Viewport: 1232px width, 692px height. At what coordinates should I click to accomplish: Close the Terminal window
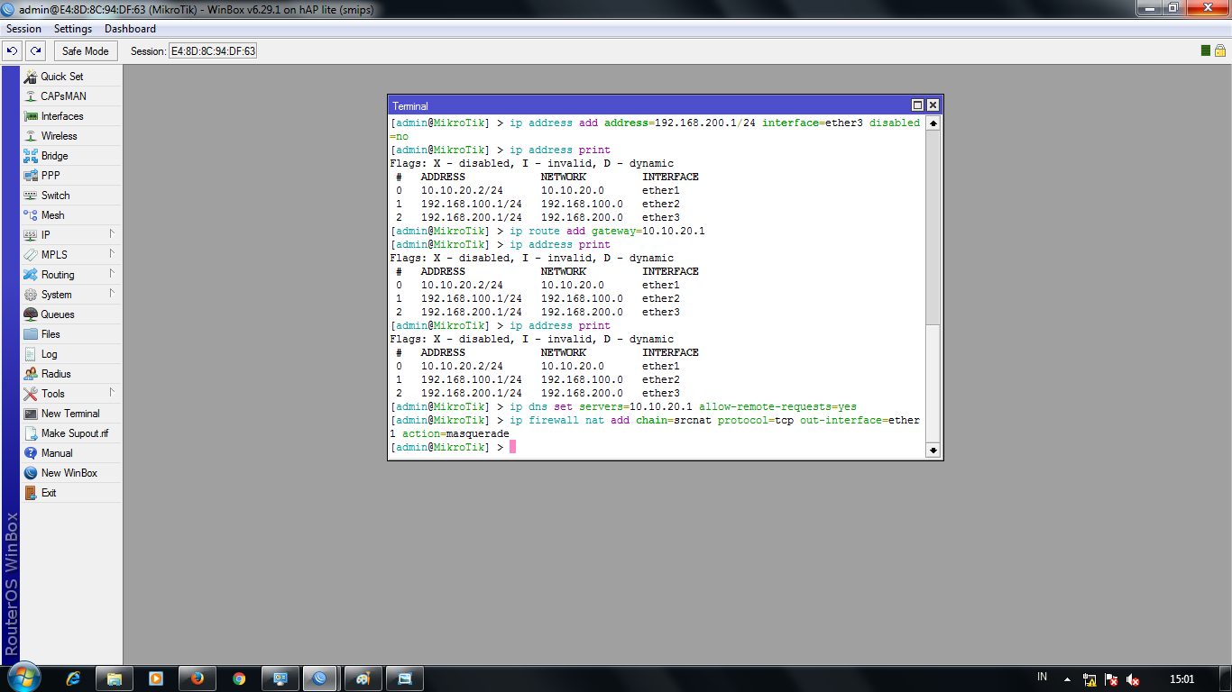[933, 105]
